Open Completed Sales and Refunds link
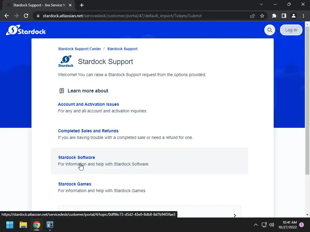 pyautogui.click(x=88, y=131)
